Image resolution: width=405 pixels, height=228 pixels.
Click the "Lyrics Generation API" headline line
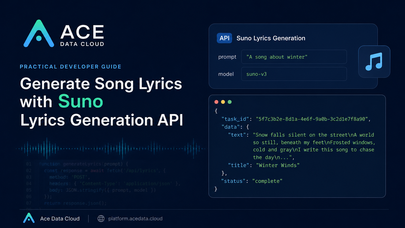(x=102, y=120)
